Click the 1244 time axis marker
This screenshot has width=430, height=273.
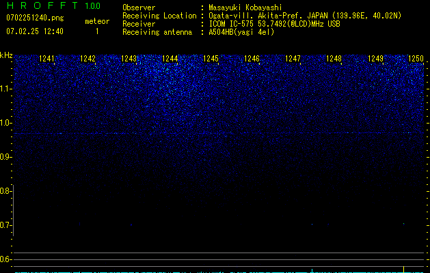pos(170,58)
